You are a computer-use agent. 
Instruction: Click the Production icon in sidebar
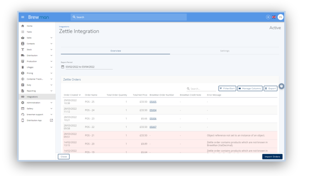pos(23,61)
